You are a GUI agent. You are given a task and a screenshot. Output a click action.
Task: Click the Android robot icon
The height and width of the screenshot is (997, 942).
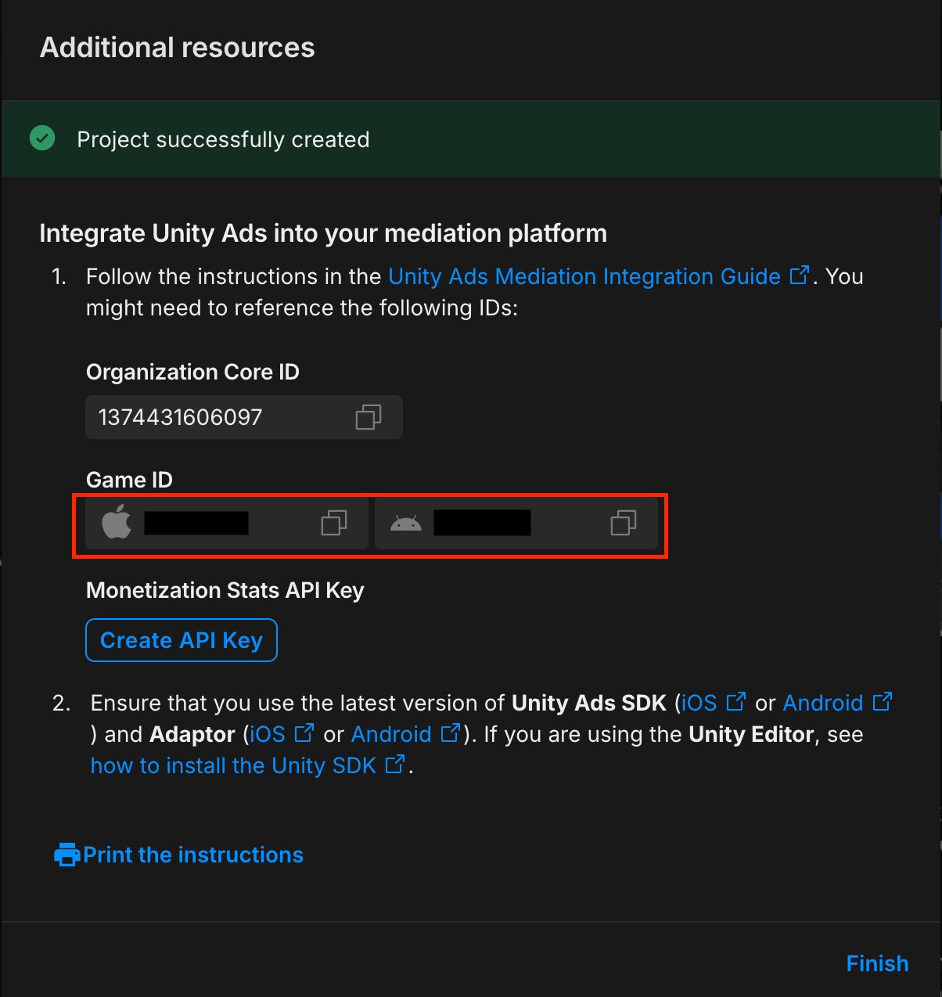(405, 523)
